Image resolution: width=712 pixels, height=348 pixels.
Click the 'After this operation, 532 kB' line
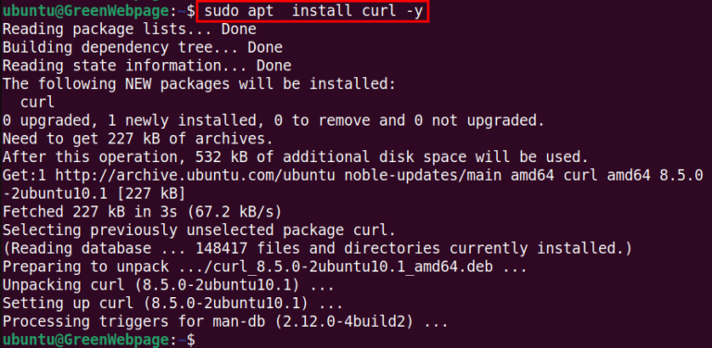click(296, 156)
